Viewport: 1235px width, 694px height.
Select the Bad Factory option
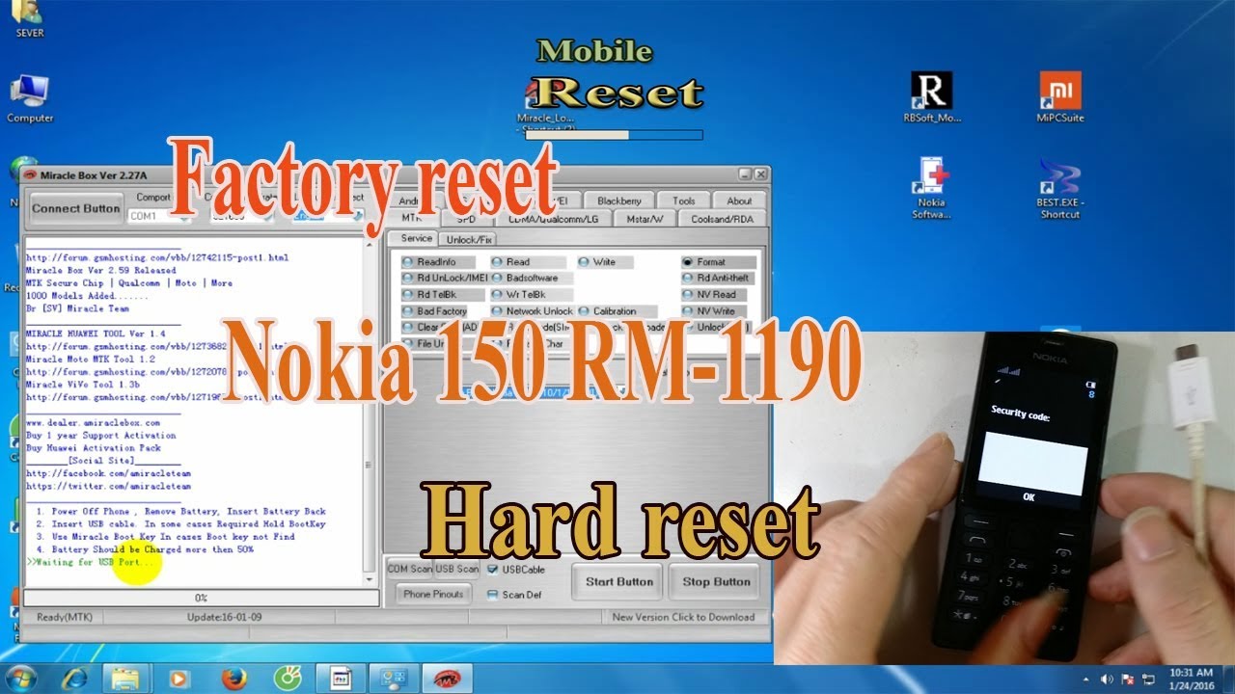[x=435, y=311]
